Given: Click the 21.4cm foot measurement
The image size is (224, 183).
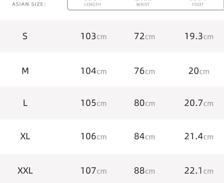Looking at the screenshot, I should click(199, 136).
